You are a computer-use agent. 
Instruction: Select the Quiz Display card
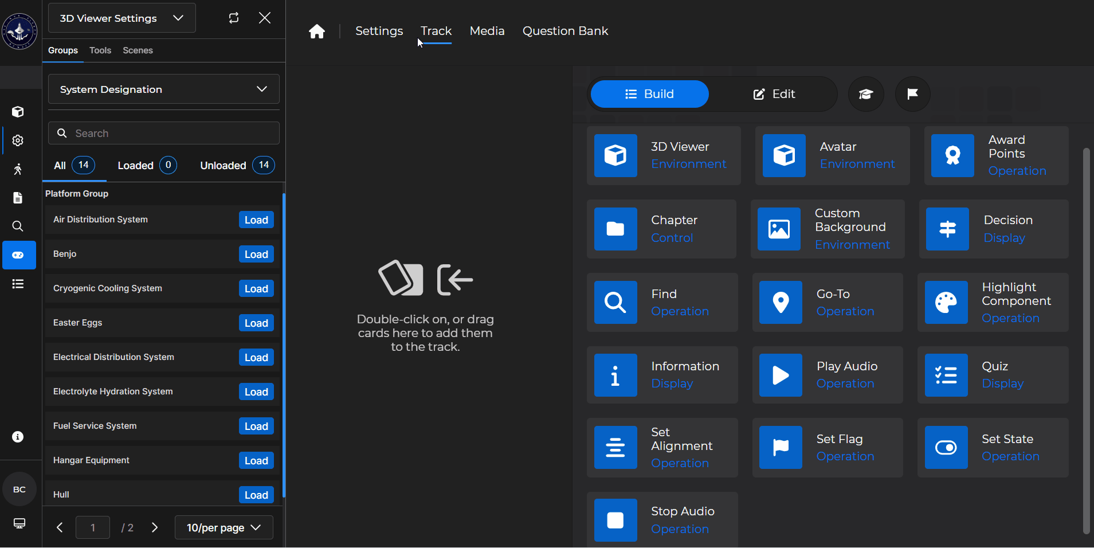pos(993,375)
